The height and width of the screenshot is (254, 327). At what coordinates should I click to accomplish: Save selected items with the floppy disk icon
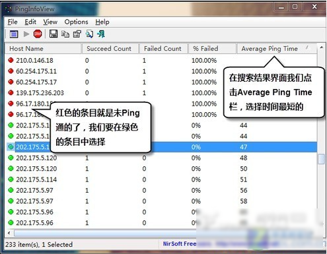coord(54,34)
